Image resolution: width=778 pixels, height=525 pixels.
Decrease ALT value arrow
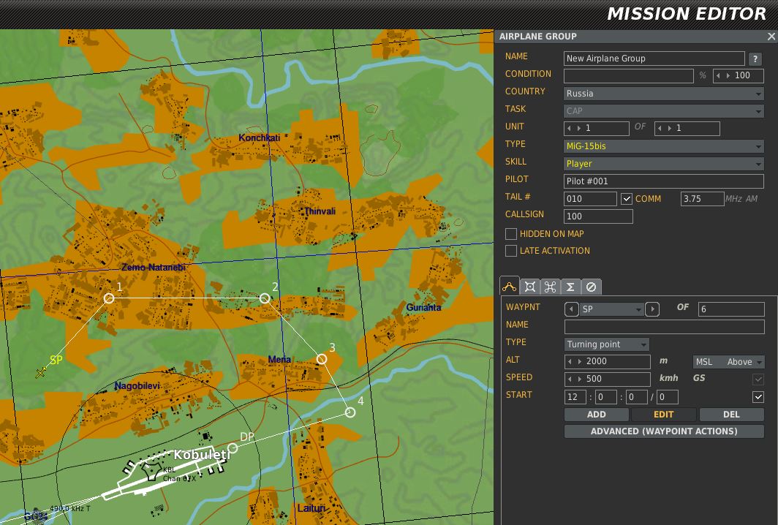(570, 361)
